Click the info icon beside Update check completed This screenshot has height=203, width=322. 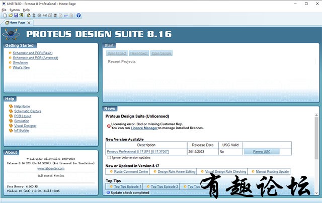click(x=108, y=192)
